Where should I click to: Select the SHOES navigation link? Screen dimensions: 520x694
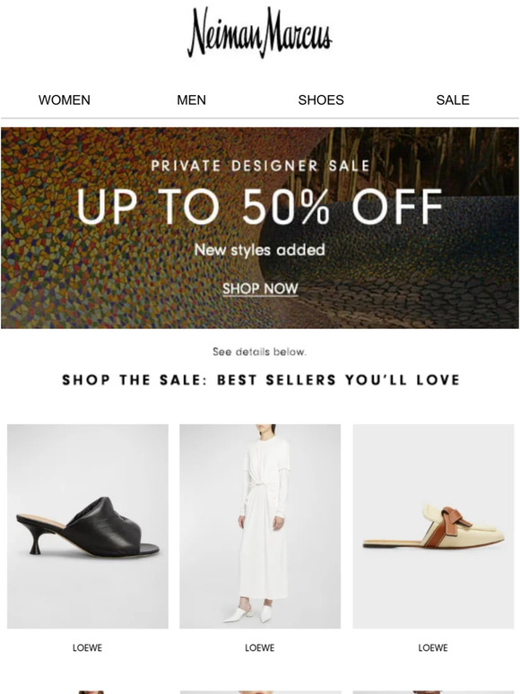pos(321,100)
